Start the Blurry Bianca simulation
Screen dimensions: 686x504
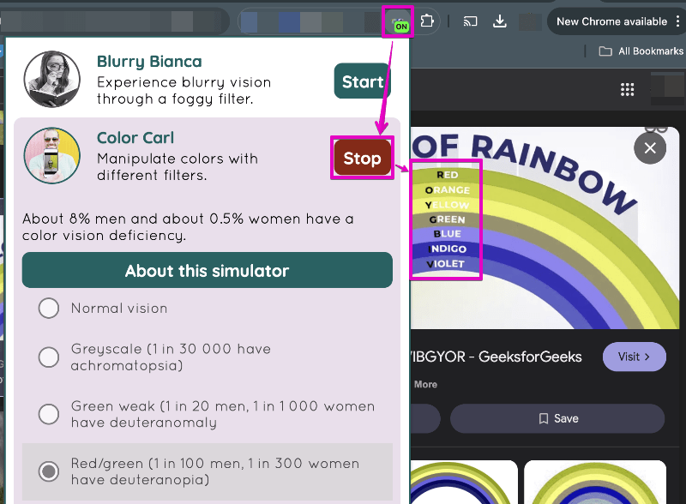pyautogui.click(x=362, y=81)
